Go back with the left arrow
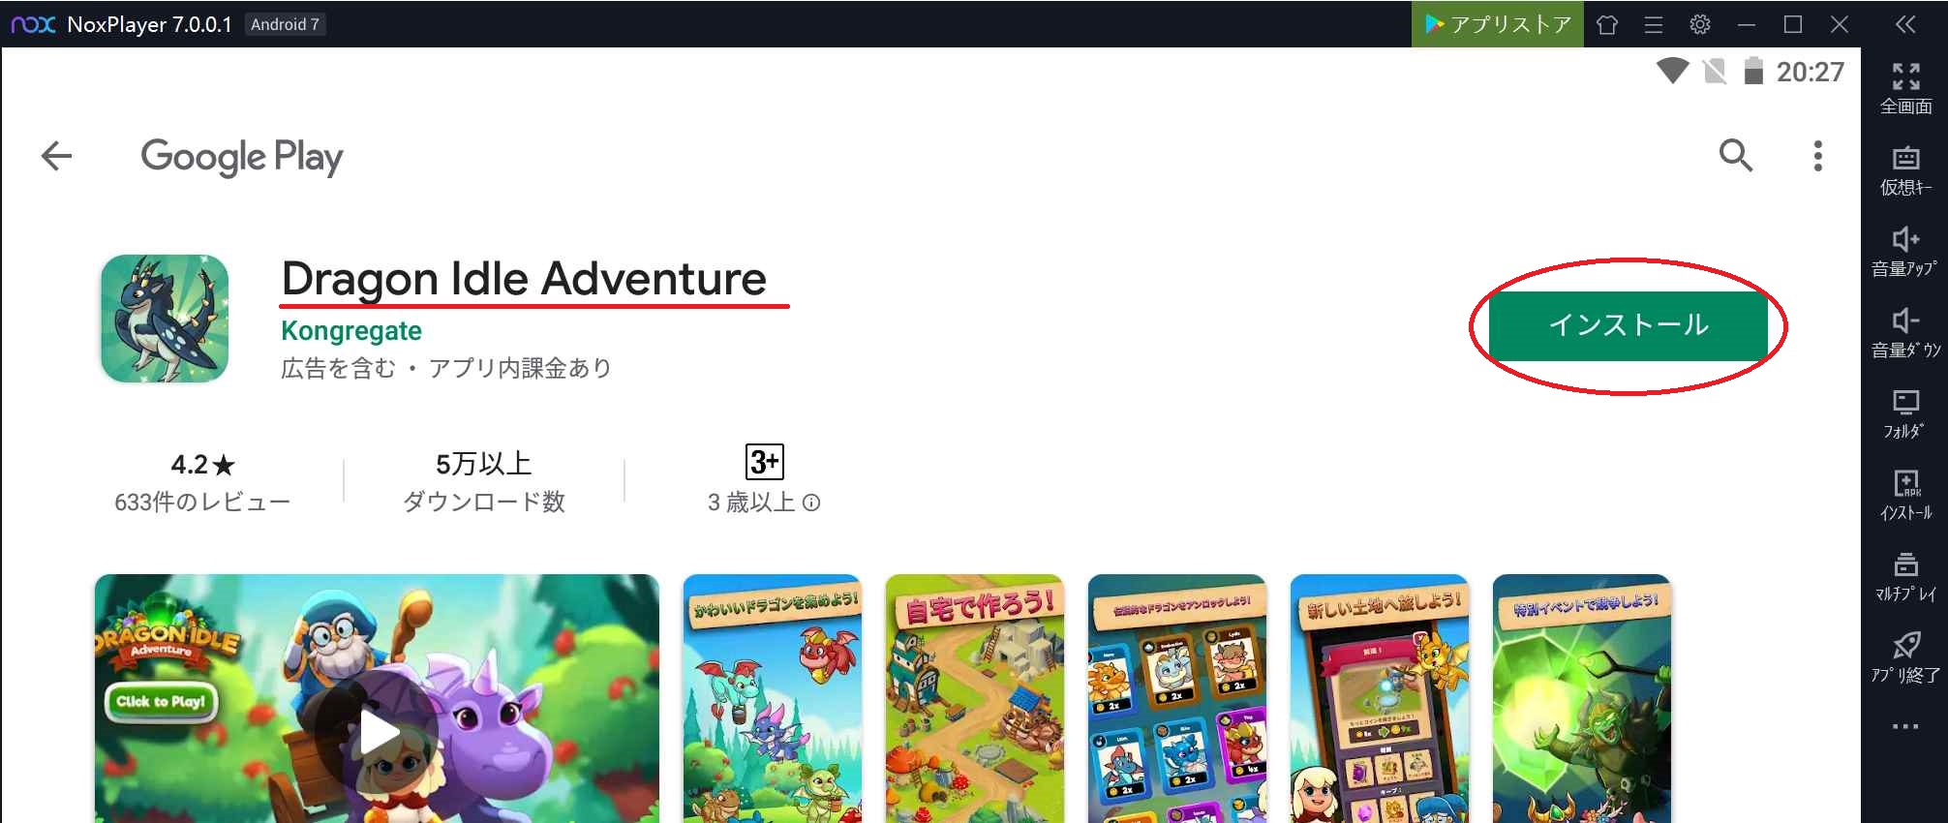1948x823 pixels. [x=57, y=156]
